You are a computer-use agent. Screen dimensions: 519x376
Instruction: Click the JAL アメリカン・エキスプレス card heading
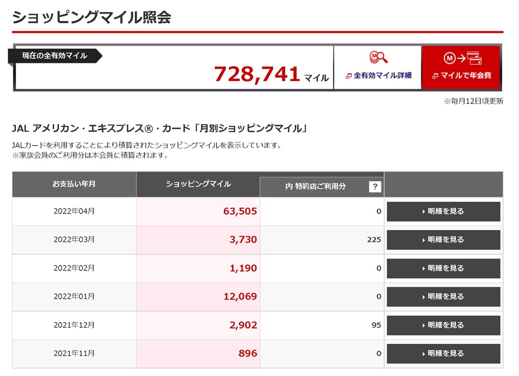[x=160, y=128]
